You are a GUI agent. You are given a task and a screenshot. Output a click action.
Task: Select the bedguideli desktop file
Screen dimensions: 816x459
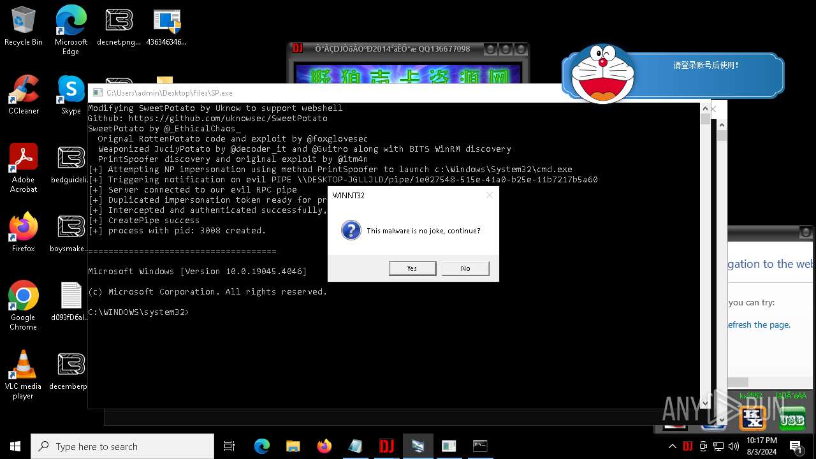pyautogui.click(x=71, y=164)
